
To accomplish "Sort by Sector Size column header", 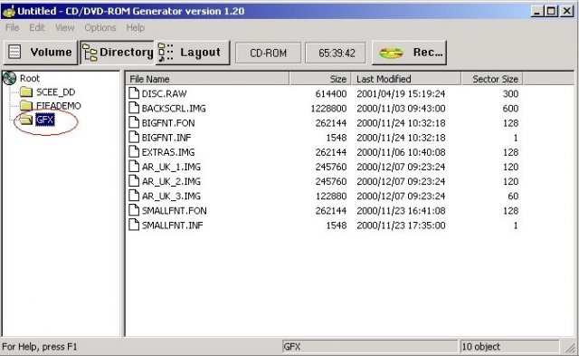I will coord(492,79).
